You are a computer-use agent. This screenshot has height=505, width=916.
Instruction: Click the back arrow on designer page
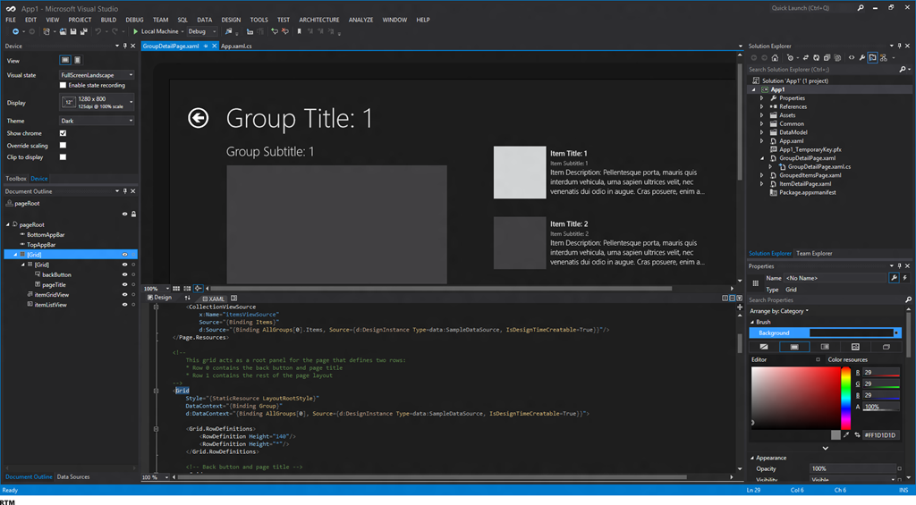pos(199,117)
